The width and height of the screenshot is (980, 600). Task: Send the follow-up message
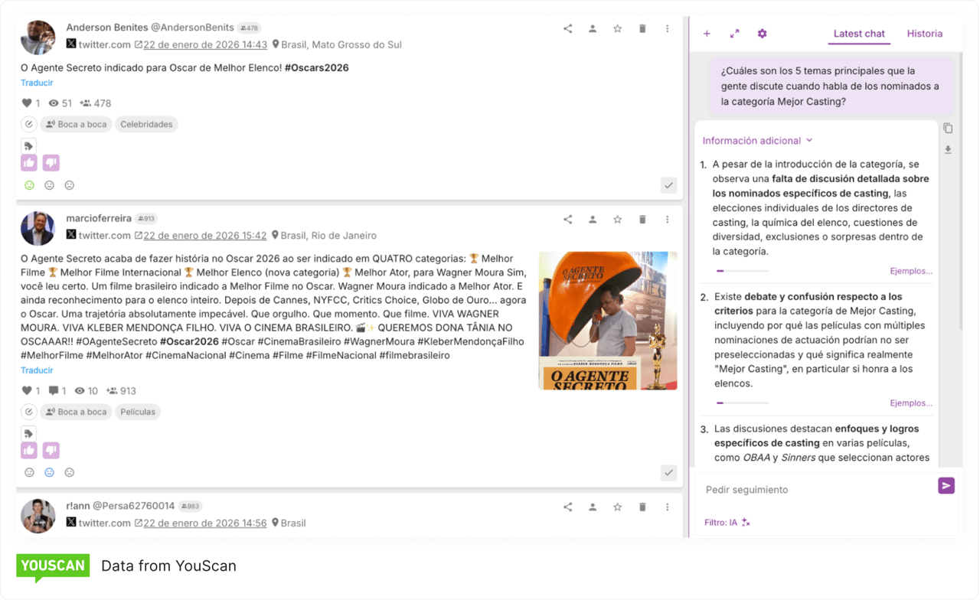[946, 486]
